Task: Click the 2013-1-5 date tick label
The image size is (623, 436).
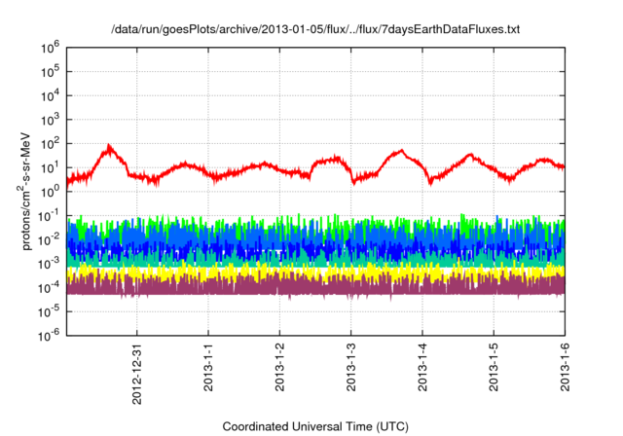Action: pos(494,367)
